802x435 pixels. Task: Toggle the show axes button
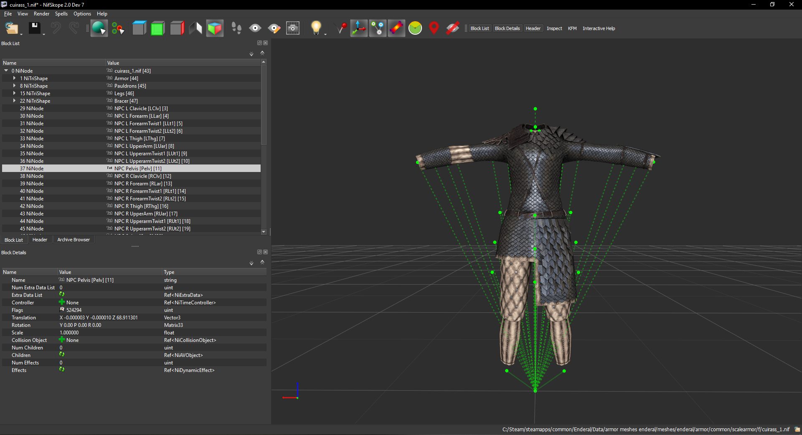click(359, 28)
